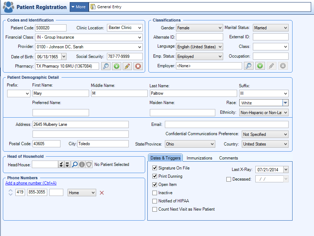
Task: Open the Financial Class dropdown
Action: tap(139, 37)
